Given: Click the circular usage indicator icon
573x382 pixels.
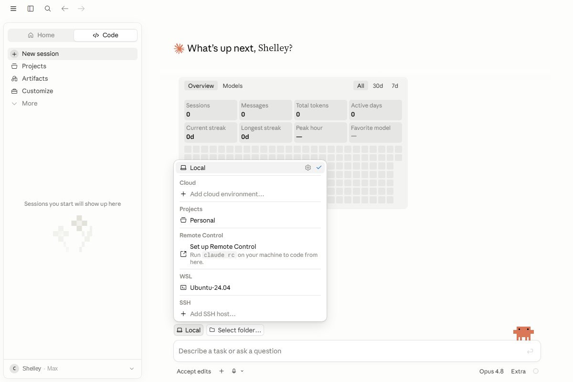Looking at the screenshot, I should tap(536, 371).
